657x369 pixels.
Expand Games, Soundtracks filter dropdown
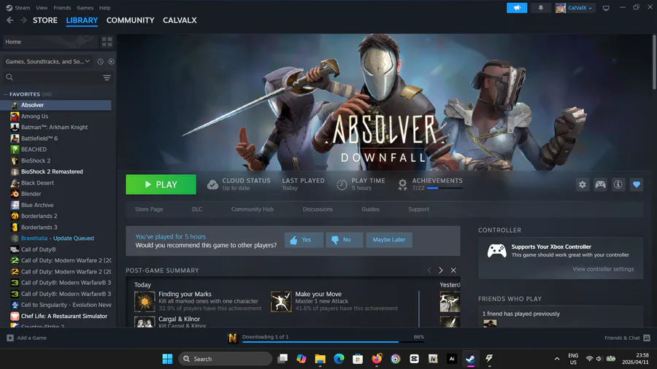(x=47, y=61)
